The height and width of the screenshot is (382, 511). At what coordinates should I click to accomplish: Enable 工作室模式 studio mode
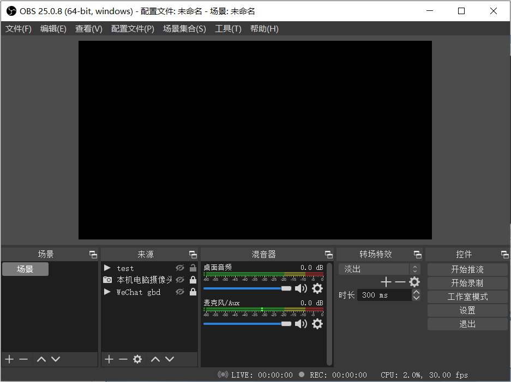(467, 297)
